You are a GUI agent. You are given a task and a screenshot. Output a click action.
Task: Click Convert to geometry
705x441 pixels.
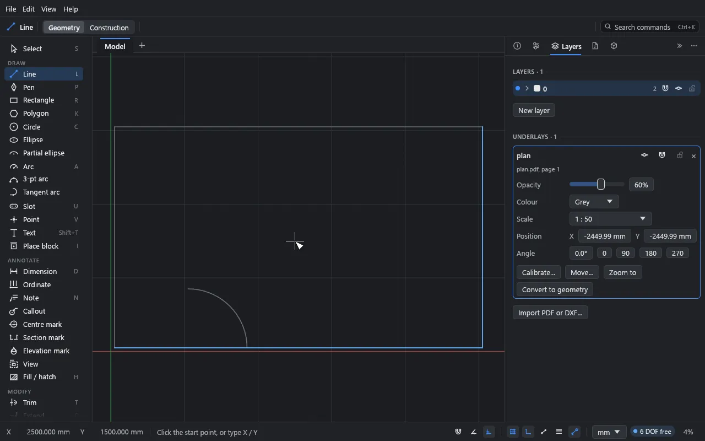coord(555,289)
